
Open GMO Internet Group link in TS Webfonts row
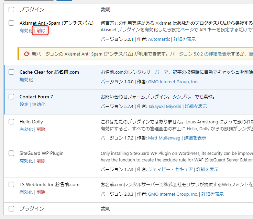[x=173, y=194]
